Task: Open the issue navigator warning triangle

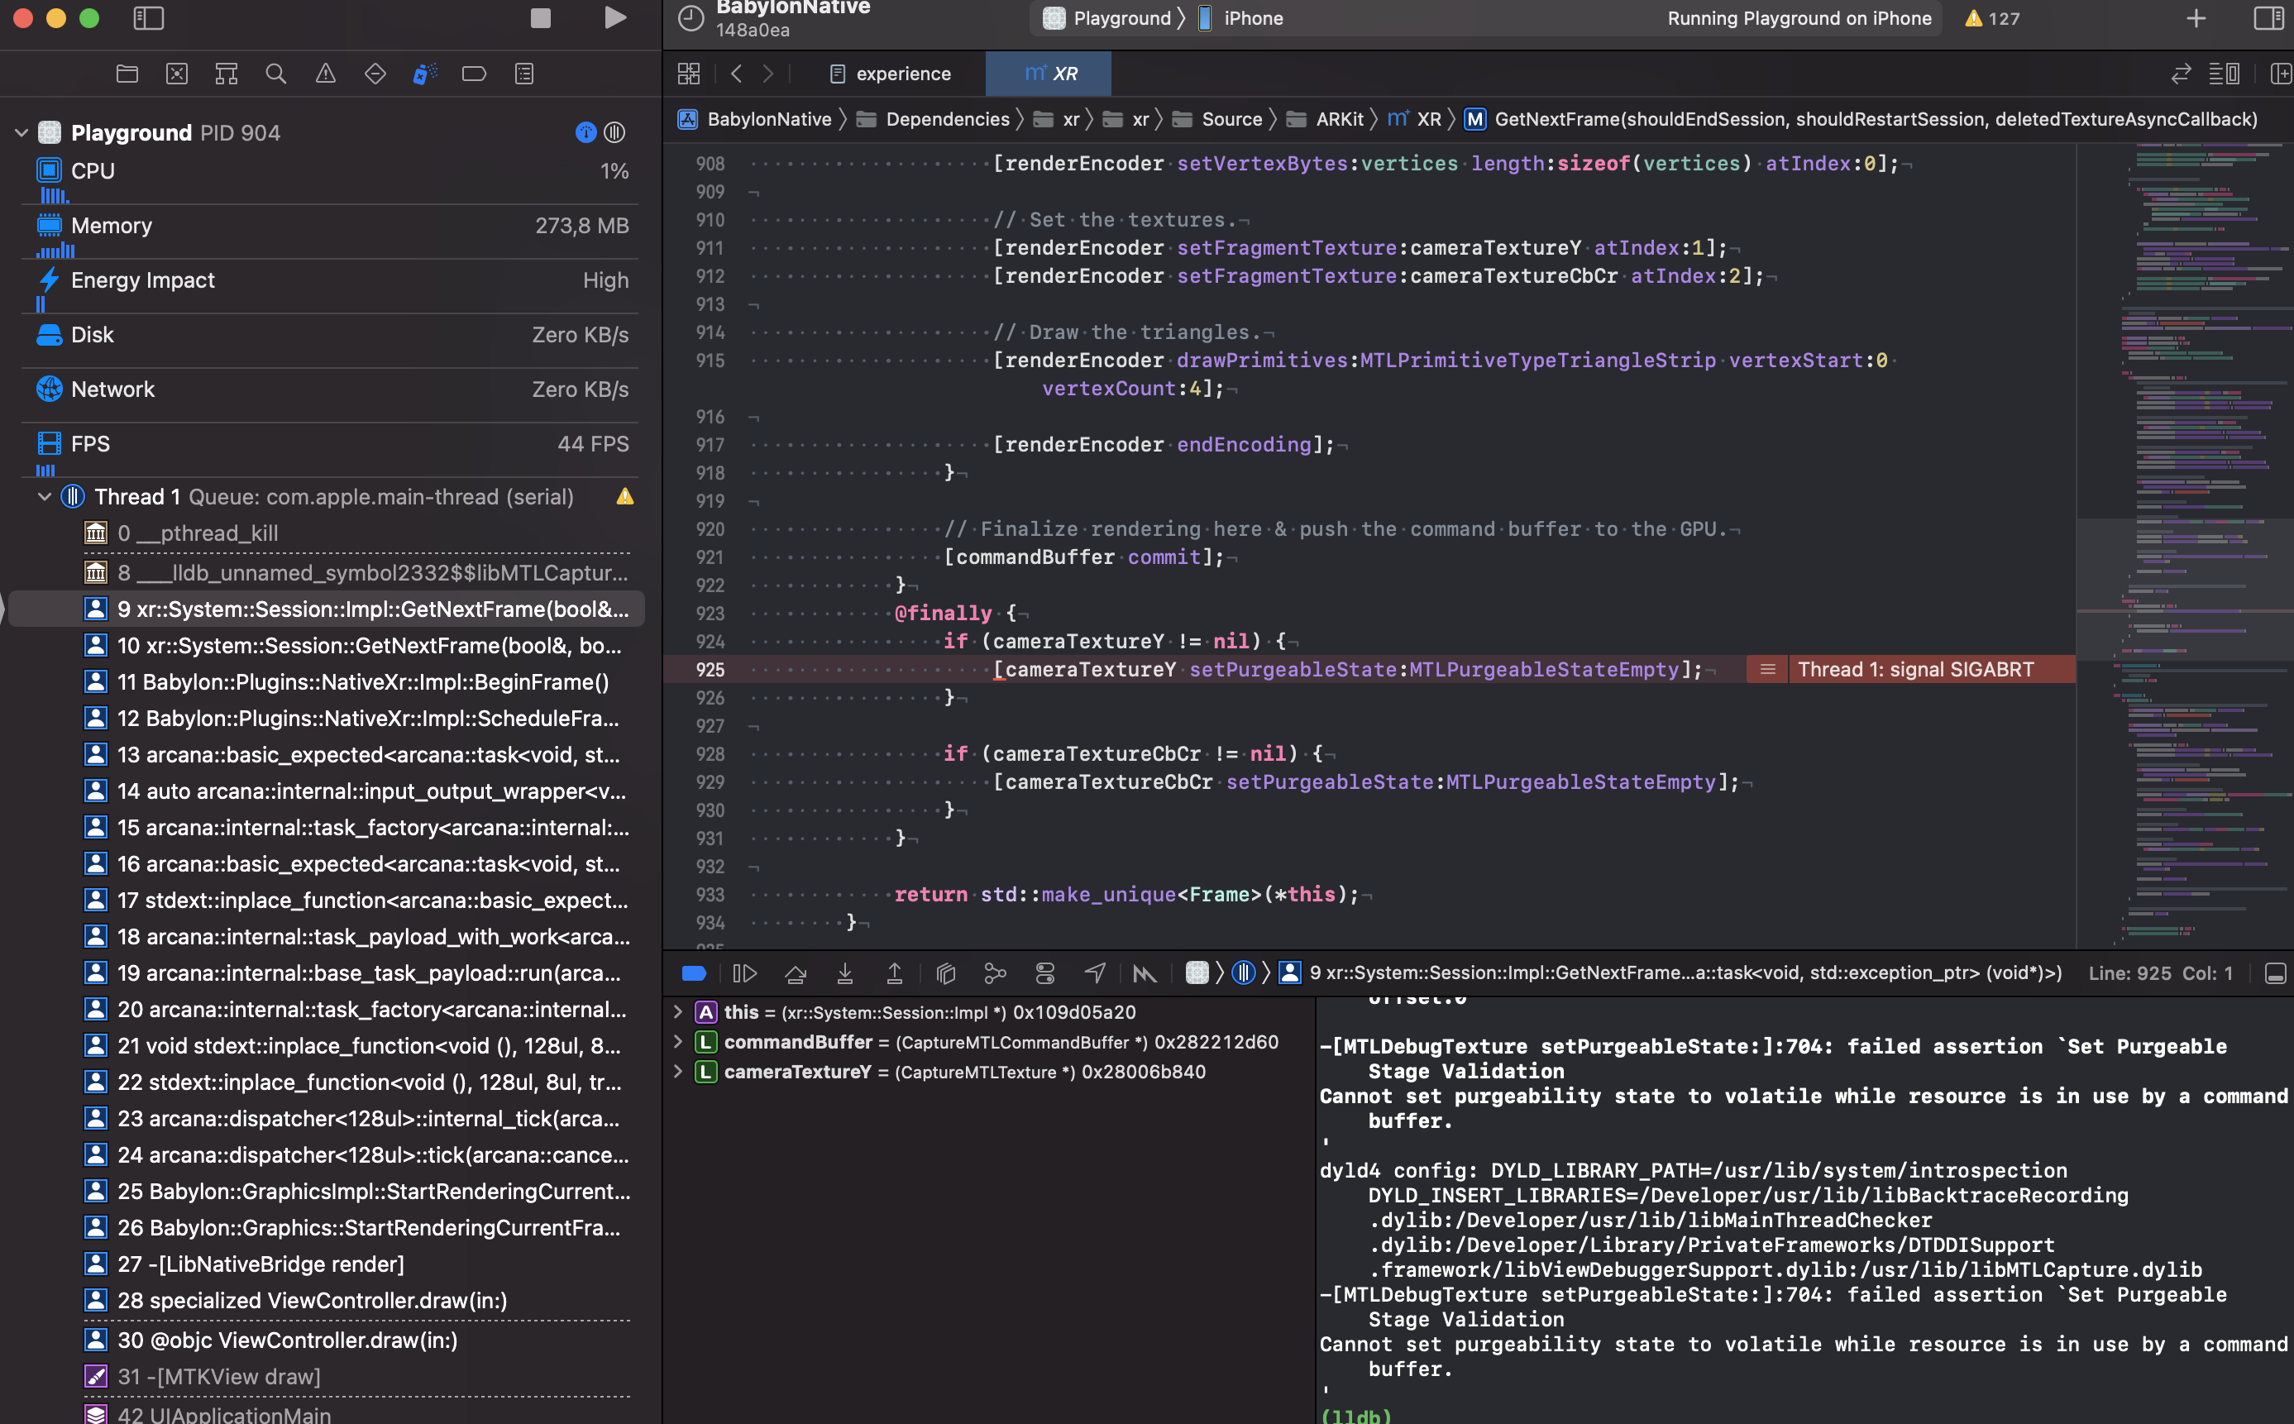Action: (x=326, y=73)
